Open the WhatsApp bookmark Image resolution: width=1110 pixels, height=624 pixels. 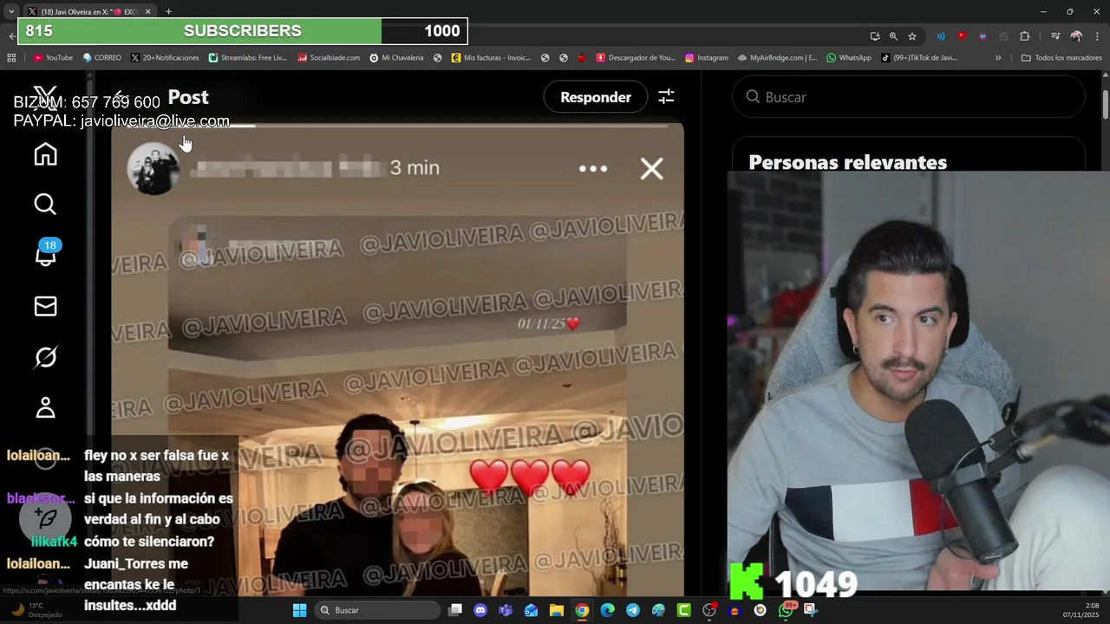[x=849, y=58]
